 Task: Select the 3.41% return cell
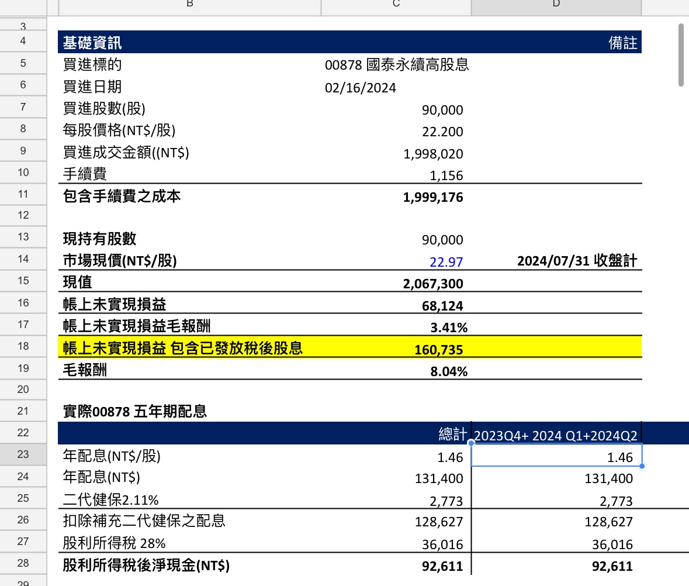449,327
